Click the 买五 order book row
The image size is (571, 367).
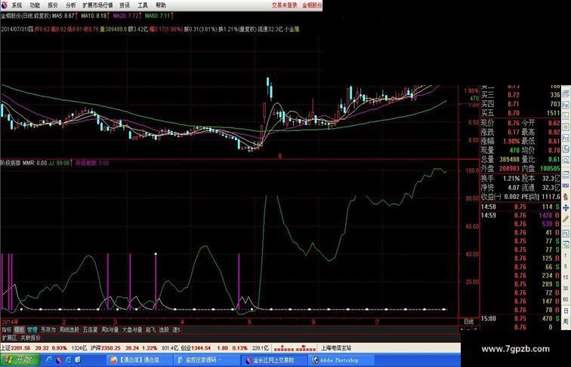tap(520, 113)
